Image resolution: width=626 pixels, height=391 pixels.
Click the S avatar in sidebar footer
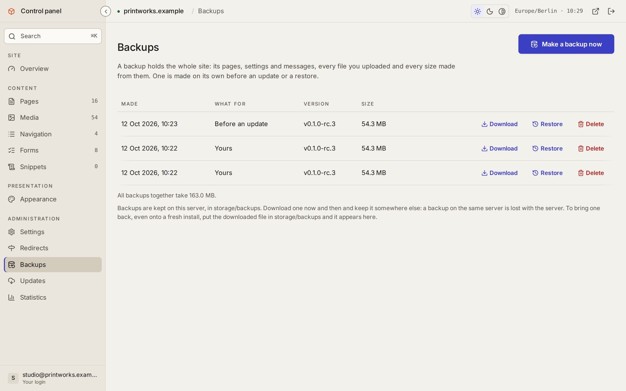point(13,378)
